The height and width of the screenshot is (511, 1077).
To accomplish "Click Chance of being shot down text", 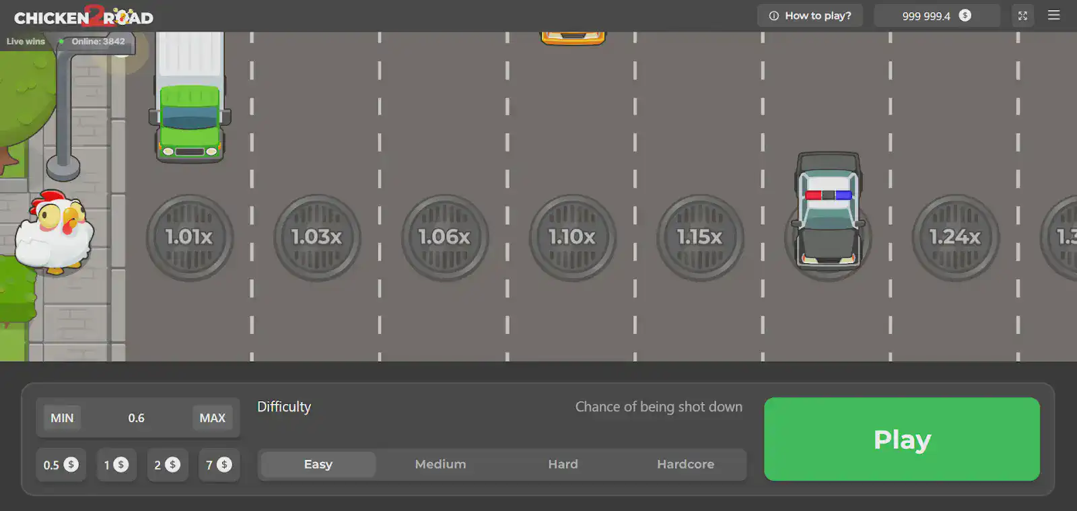I will point(659,407).
